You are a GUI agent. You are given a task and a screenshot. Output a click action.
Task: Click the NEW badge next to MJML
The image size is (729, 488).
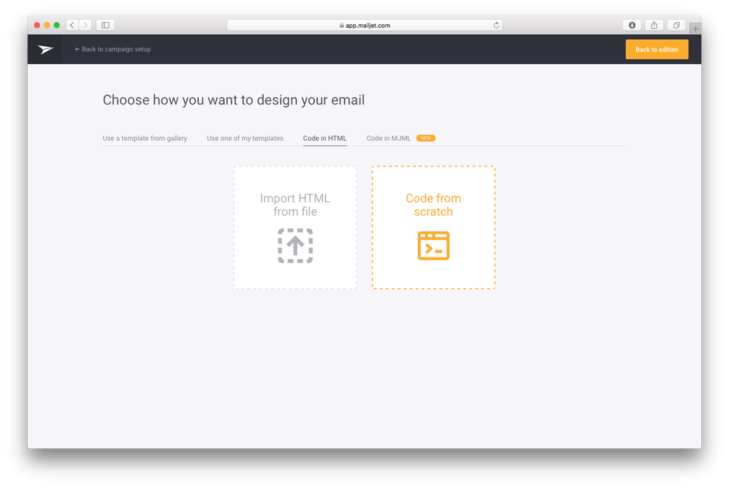click(x=426, y=138)
